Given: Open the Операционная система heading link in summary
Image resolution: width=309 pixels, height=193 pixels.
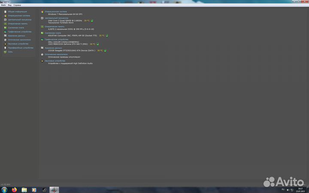Looking at the screenshot, I should pyautogui.click(x=56, y=12).
